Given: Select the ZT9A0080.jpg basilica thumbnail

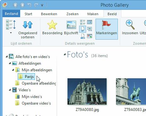Looking at the screenshot, I should (x=87, y=92).
